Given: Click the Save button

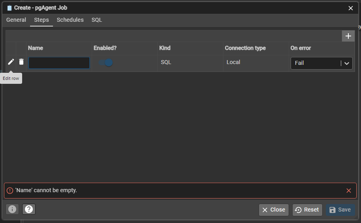Looking at the screenshot, I should click(340, 210).
